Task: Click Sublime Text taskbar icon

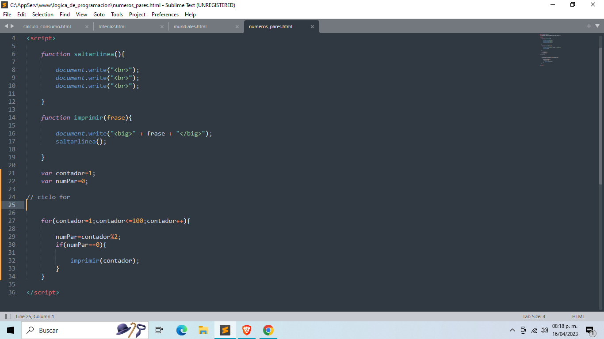Action: [225, 330]
